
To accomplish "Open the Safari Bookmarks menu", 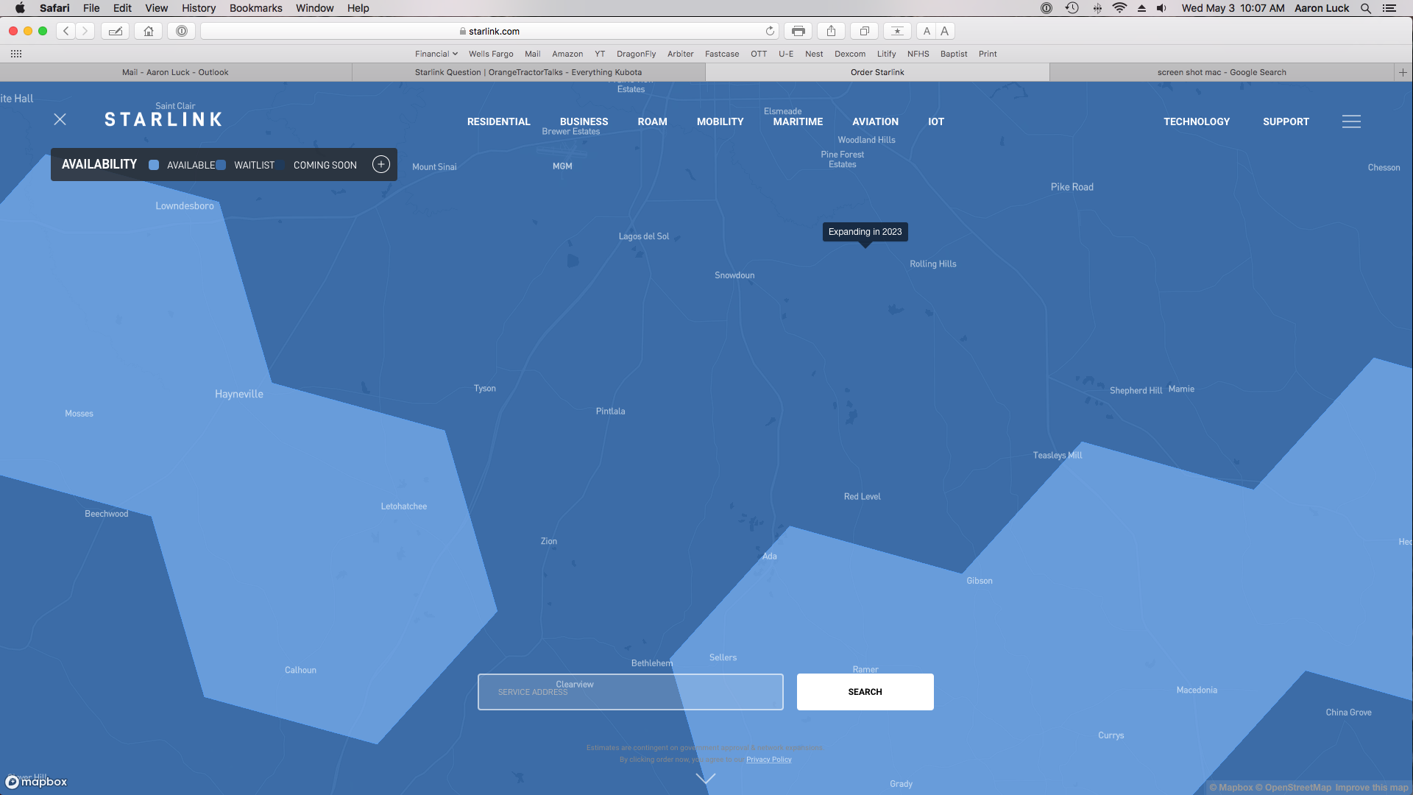I will click(255, 8).
